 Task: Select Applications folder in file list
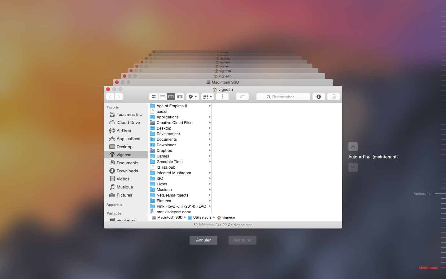pyautogui.click(x=180, y=117)
